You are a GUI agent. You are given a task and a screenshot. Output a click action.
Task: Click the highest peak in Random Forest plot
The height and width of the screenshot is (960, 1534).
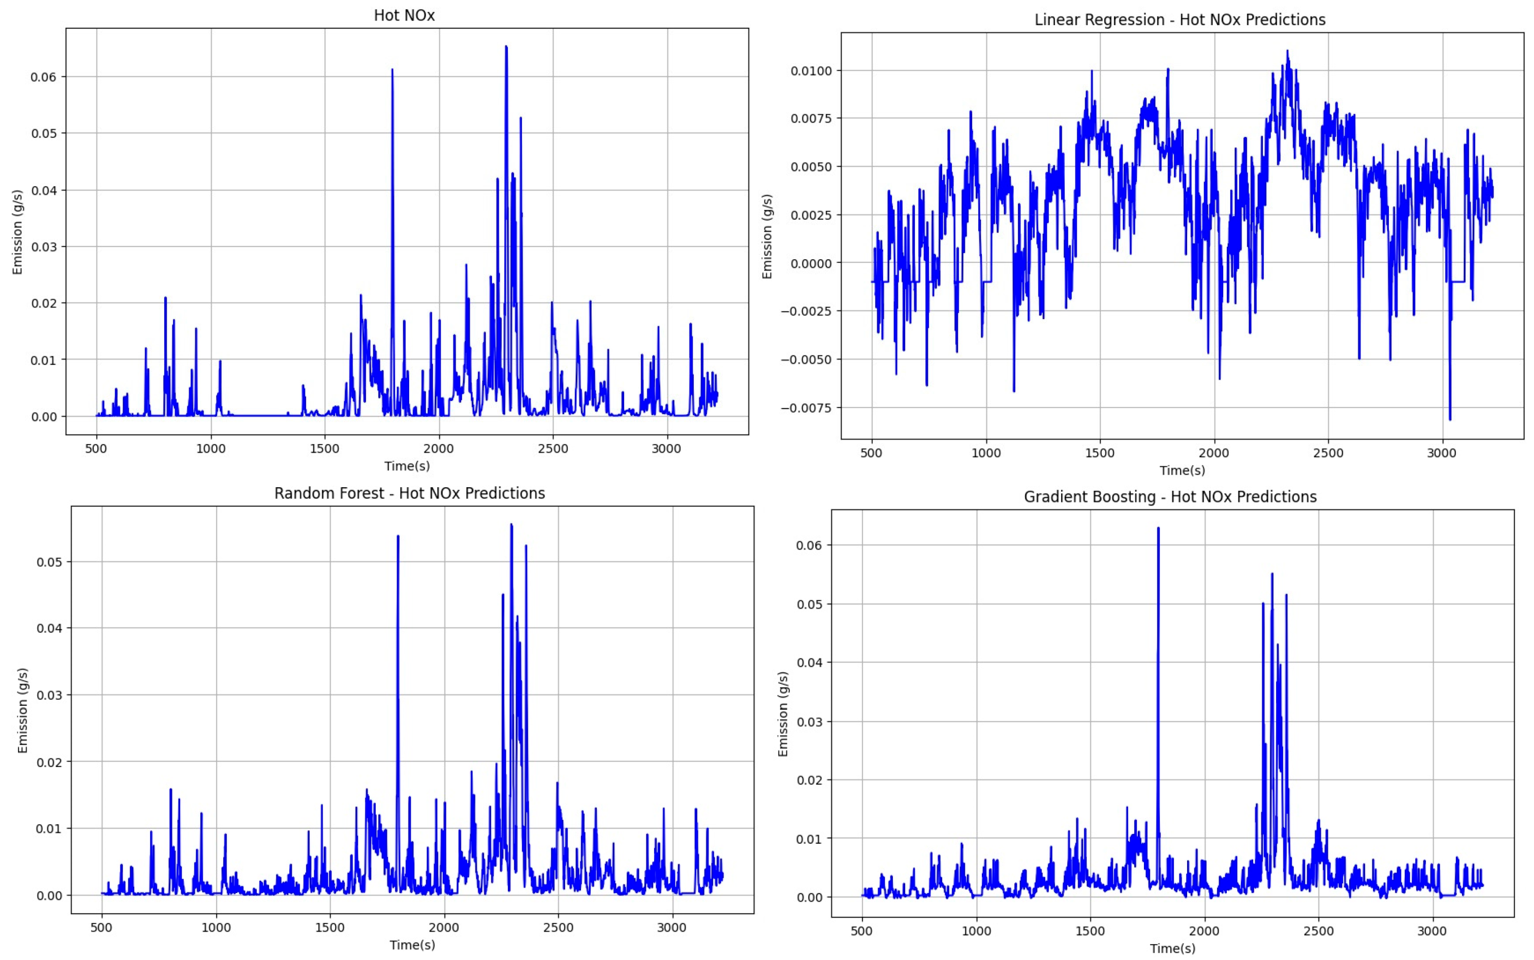[x=511, y=526]
